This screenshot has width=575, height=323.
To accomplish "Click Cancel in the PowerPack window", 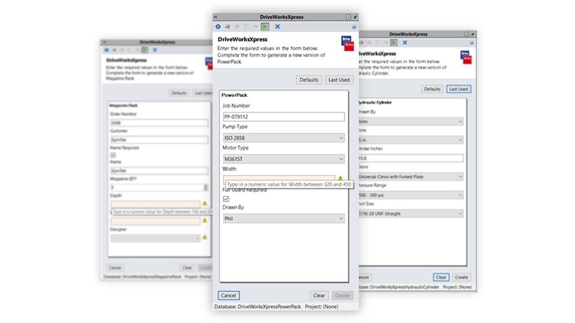I will tap(228, 295).
